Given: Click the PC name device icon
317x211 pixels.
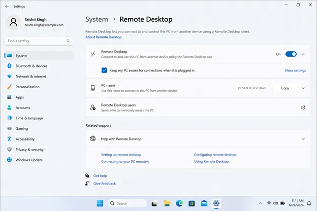Looking at the screenshot, I should [x=93, y=88].
